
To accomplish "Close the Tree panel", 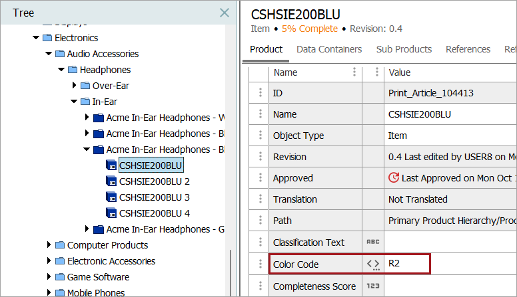I will (x=225, y=13).
